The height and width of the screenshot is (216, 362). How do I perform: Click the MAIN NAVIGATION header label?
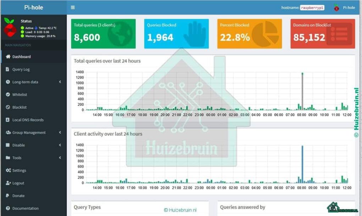[x=18, y=45]
